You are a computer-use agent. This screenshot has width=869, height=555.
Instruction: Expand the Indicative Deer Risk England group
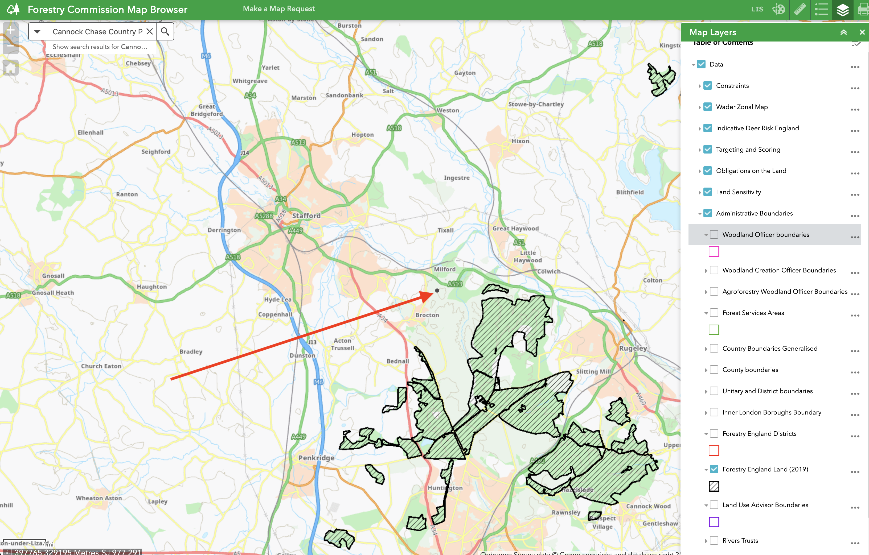(700, 129)
